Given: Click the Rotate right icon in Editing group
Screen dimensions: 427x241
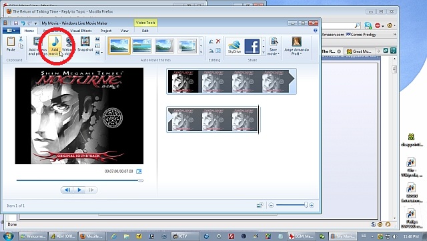Looking at the screenshot, I should pyautogui.click(x=211, y=51).
